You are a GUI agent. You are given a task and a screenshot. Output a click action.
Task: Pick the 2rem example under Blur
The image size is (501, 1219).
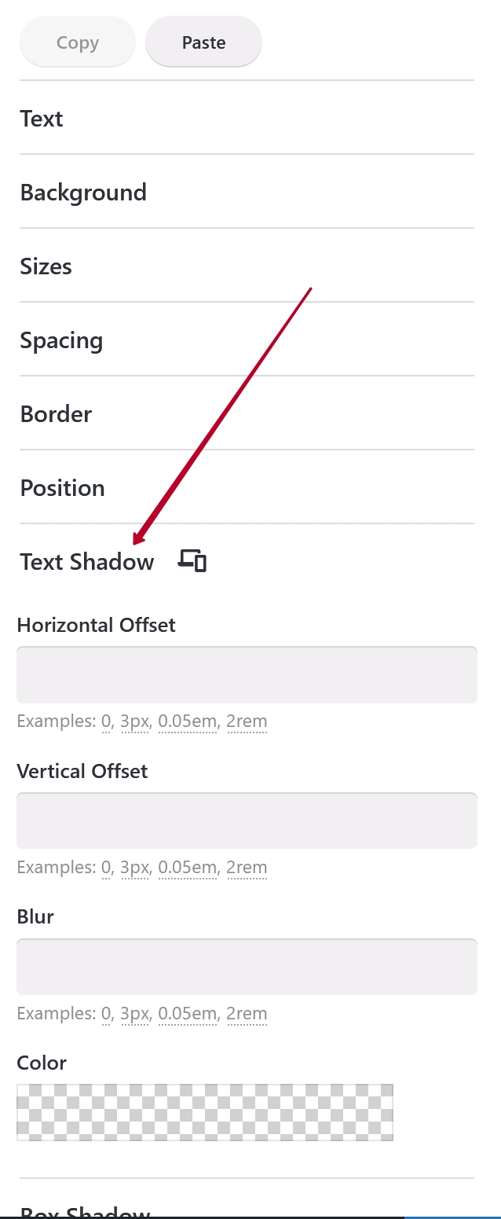point(247,1014)
